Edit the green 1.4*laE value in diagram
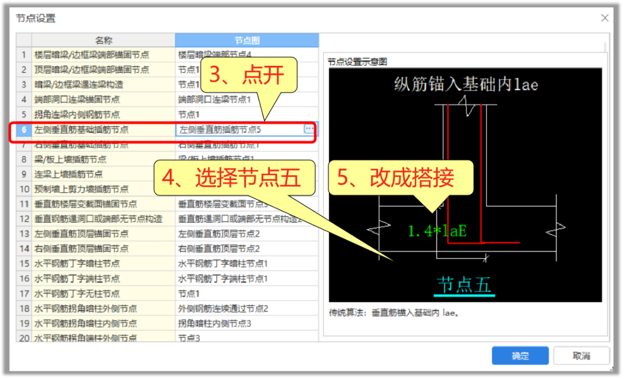624x379 pixels. (x=437, y=231)
